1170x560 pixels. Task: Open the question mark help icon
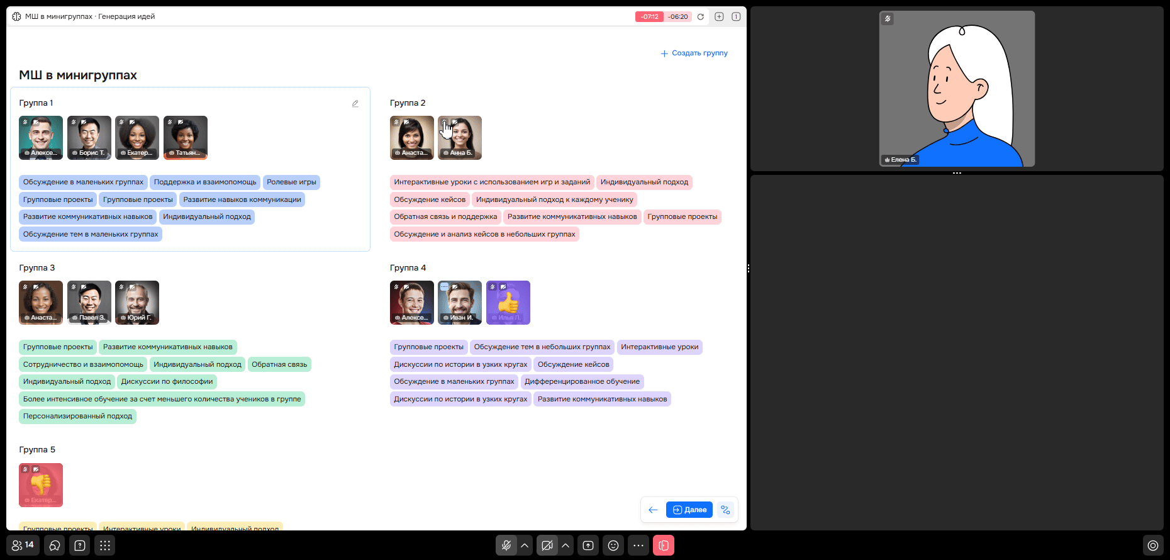tap(80, 546)
